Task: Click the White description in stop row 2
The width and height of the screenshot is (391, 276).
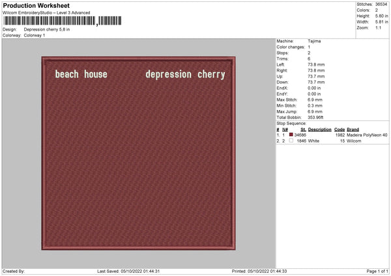Action: click(313, 141)
